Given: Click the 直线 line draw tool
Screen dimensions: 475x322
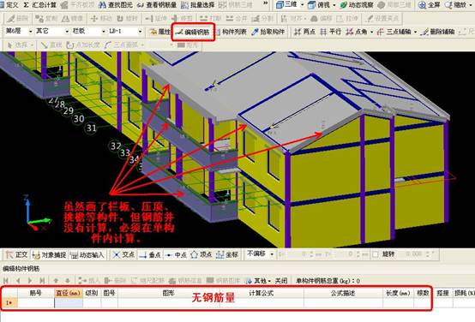Looking at the screenshot, I should coord(51,45).
